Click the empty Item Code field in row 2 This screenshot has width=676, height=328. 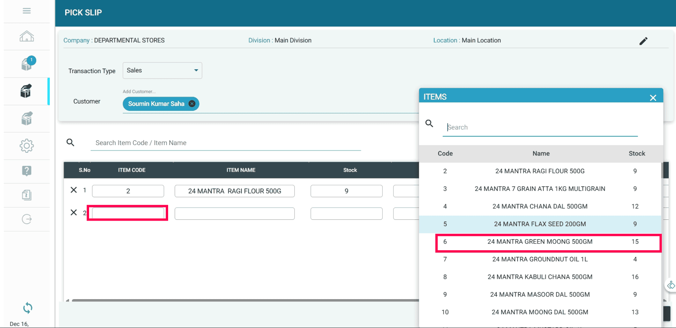(x=128, y=213)
